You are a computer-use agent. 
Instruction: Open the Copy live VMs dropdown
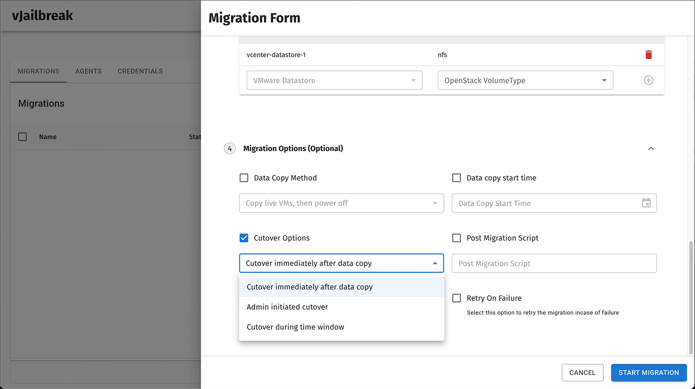(x=341, y=203)
